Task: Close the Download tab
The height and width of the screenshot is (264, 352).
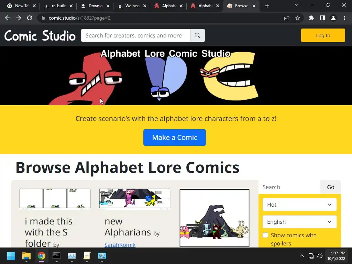Action: tap(108, 6)
